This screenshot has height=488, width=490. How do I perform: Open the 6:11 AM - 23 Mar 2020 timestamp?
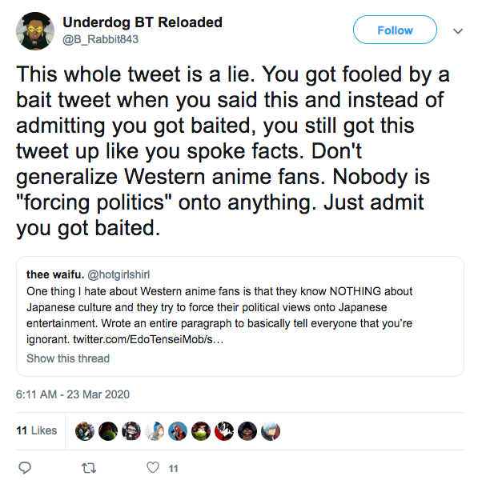(73, 394)
